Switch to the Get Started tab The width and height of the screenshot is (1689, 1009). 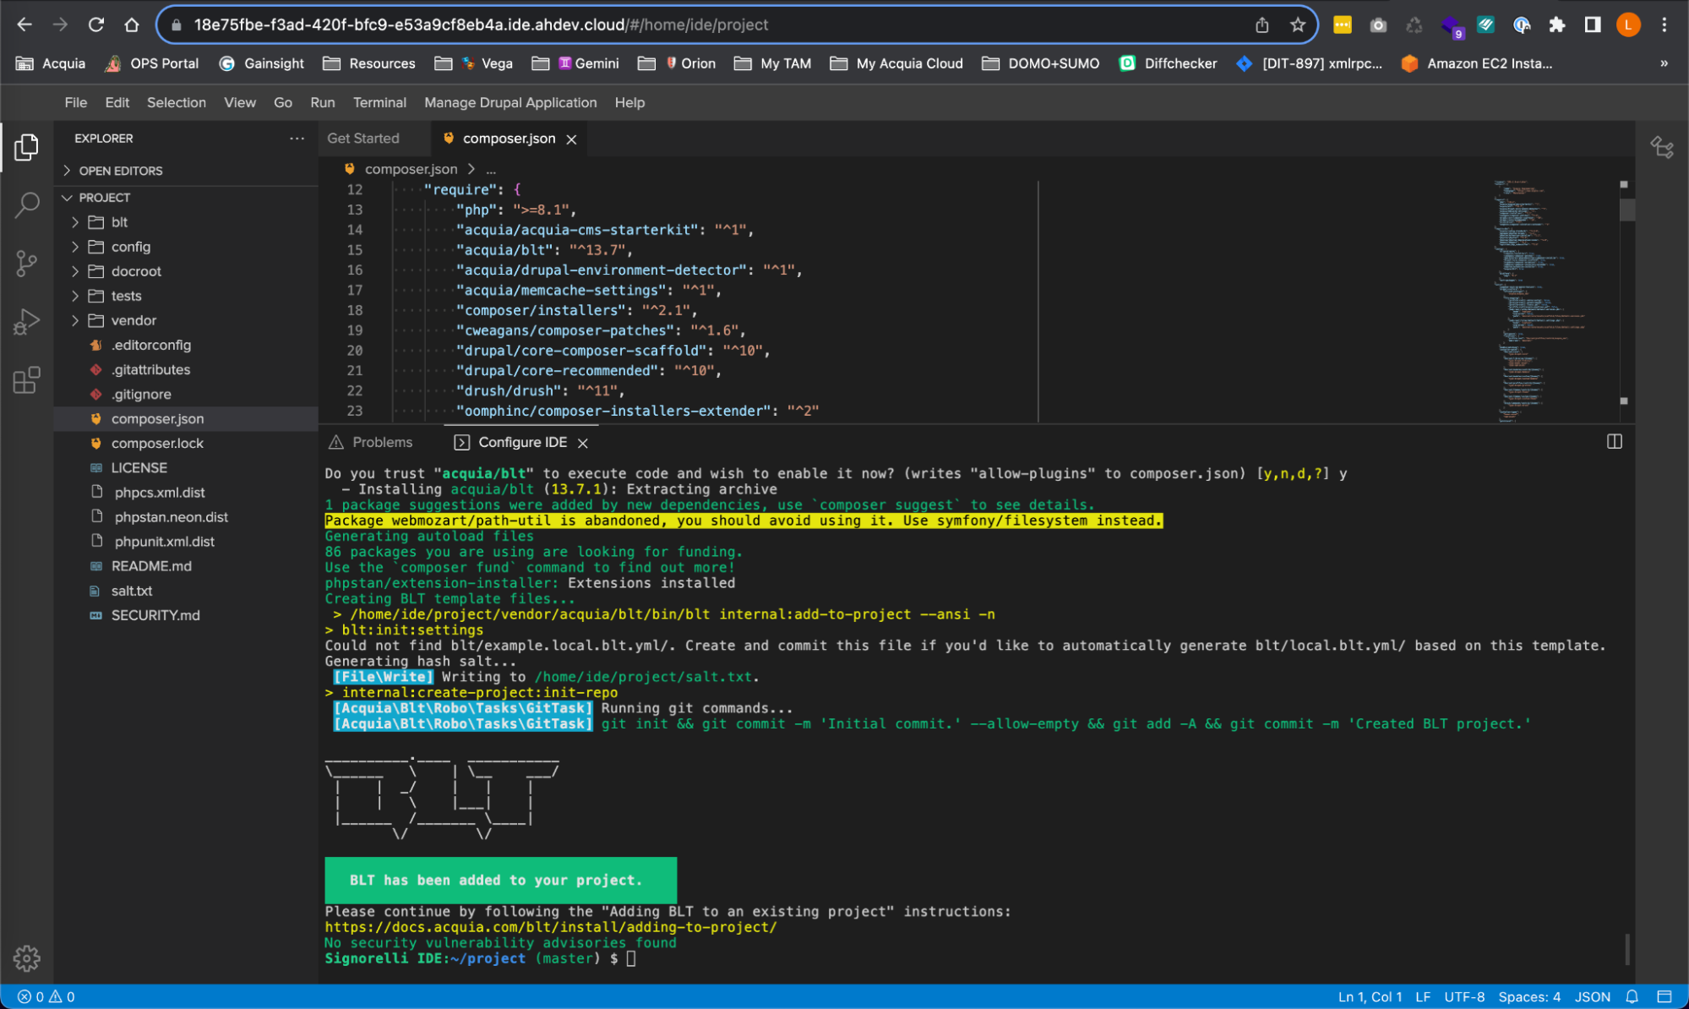[363, 139]
